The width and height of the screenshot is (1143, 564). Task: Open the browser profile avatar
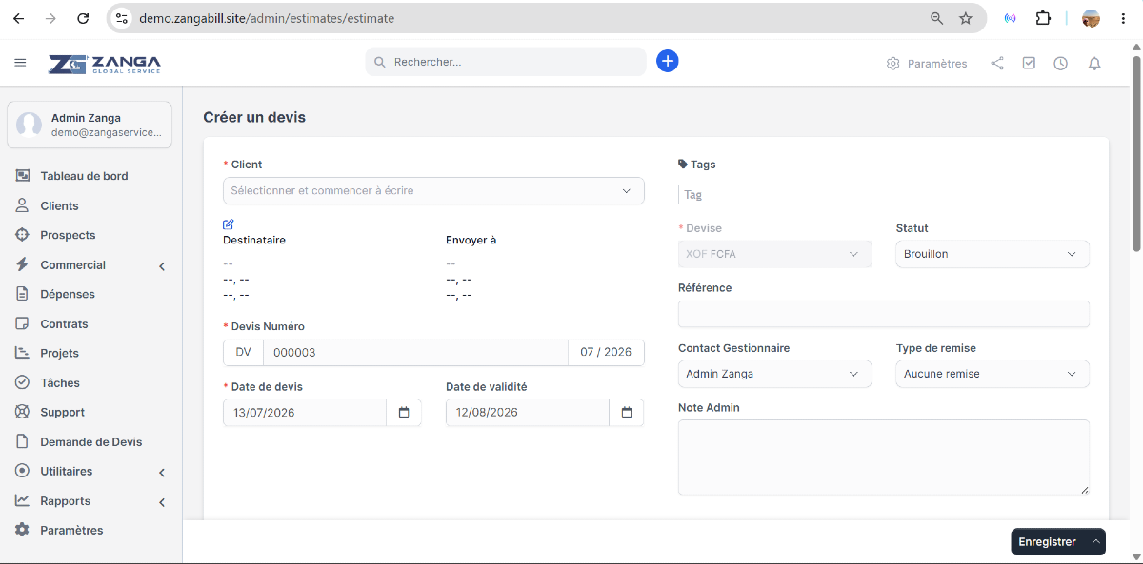(1092, 18)
